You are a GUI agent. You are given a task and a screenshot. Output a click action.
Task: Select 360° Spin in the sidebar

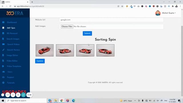(x=11, y=28)
